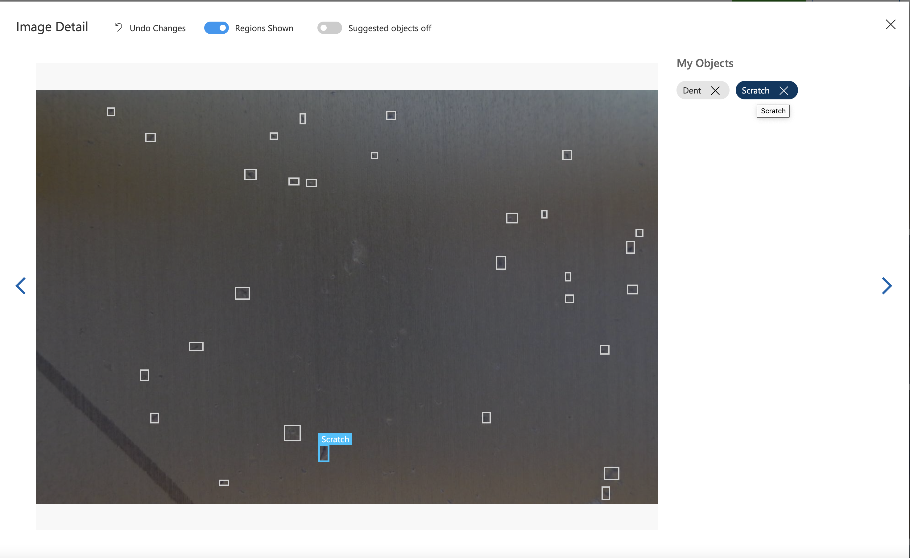Close the Image Detail dialog

tap(891, 24)
